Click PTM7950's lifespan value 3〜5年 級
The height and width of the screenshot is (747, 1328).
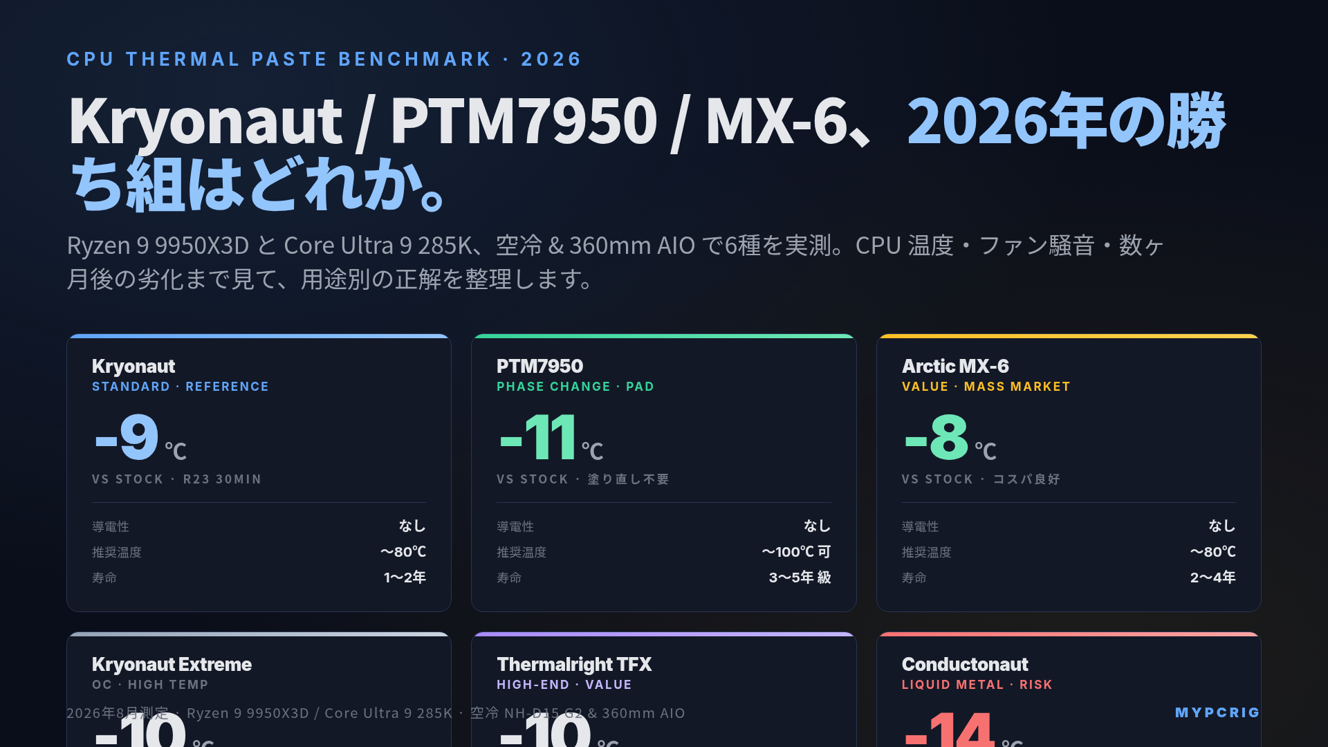[800, 578]
